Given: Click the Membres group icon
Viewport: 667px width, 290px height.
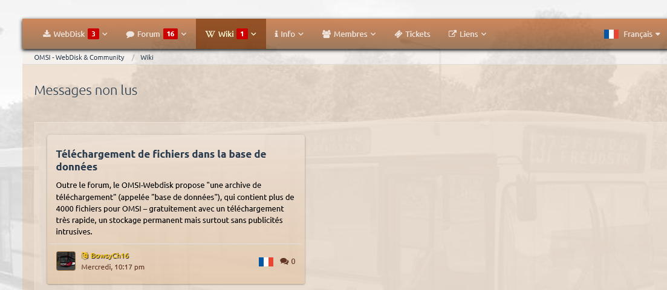Looking at the screenshot, I should 327,34.
